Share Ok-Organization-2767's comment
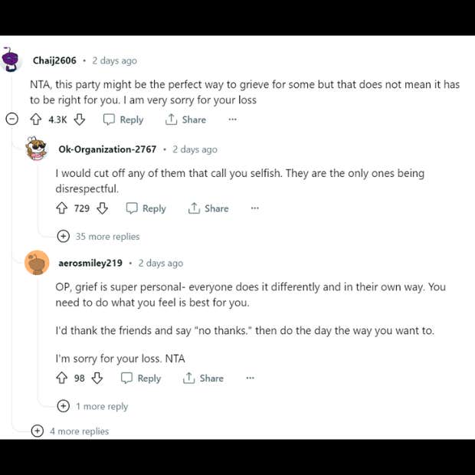The width and height of the screenshot is (475, 475). click(x=208, y=208)
